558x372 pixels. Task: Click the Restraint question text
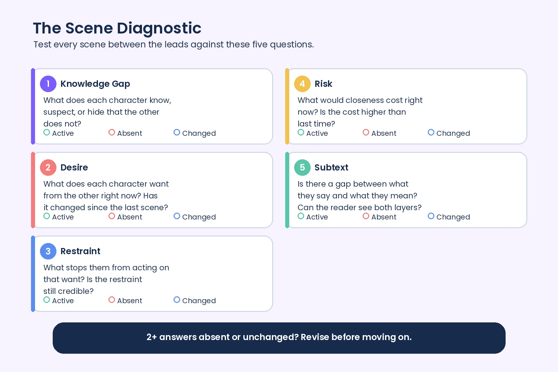click(x=106, y=279)
